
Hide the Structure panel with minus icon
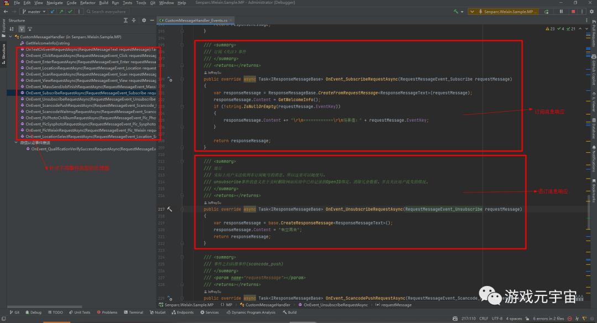[152, 20]
